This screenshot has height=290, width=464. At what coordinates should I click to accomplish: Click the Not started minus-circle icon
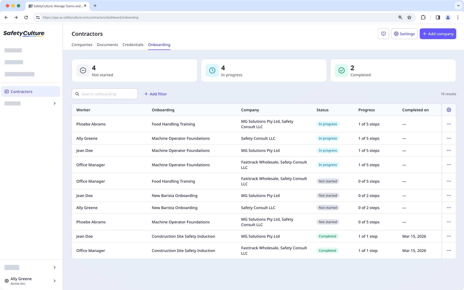tap(83, 70)
